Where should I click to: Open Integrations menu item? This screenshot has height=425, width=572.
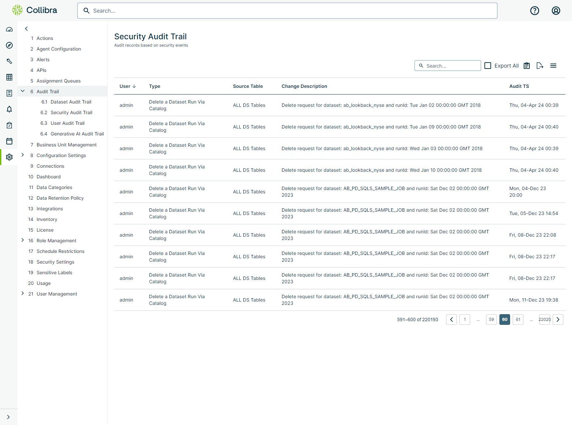[x=50, y=209]
